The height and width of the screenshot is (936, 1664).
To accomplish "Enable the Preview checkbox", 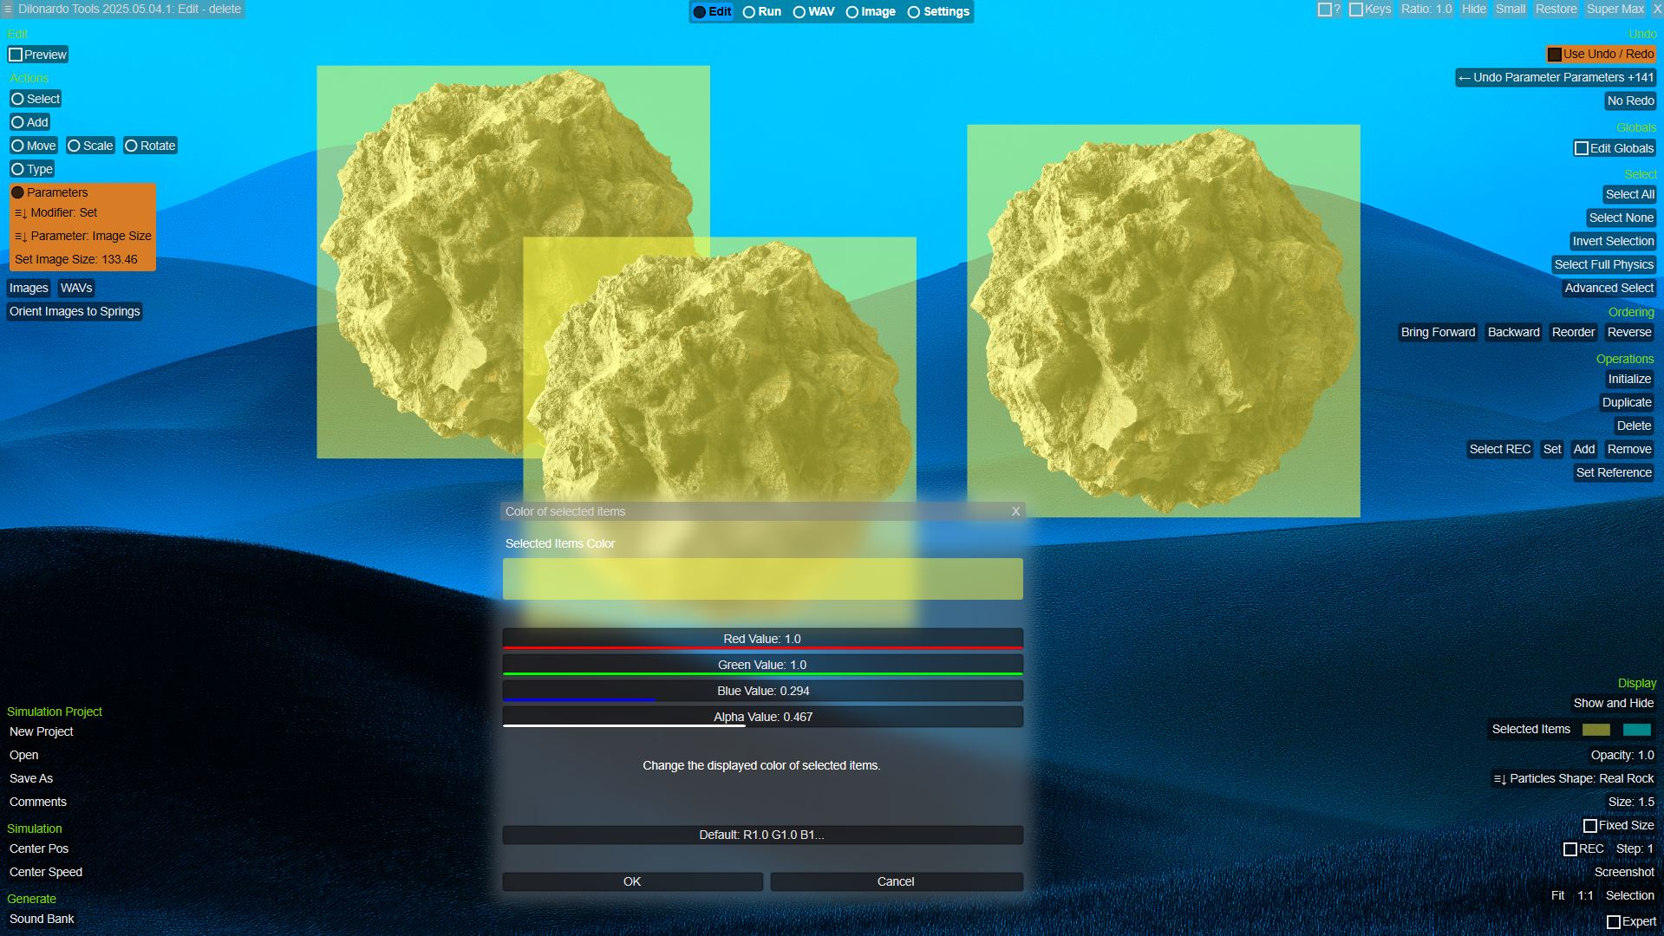I will click(x=16, y=55).
